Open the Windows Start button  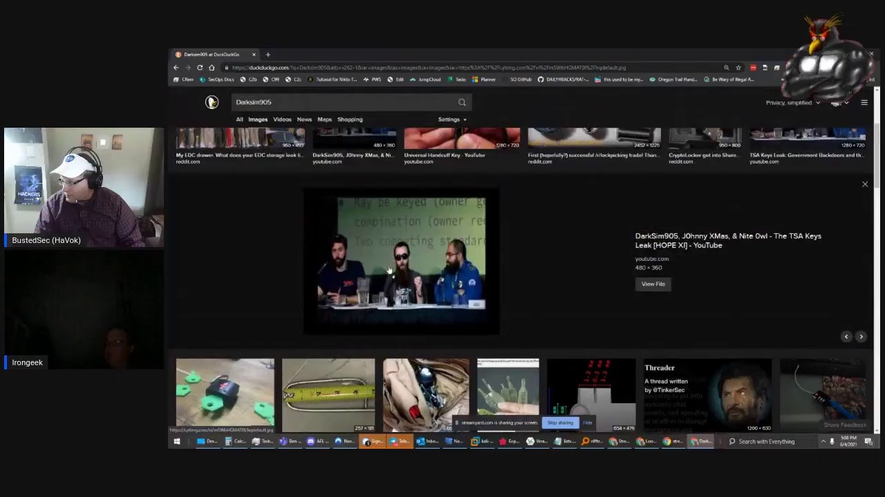click(177, 442)
